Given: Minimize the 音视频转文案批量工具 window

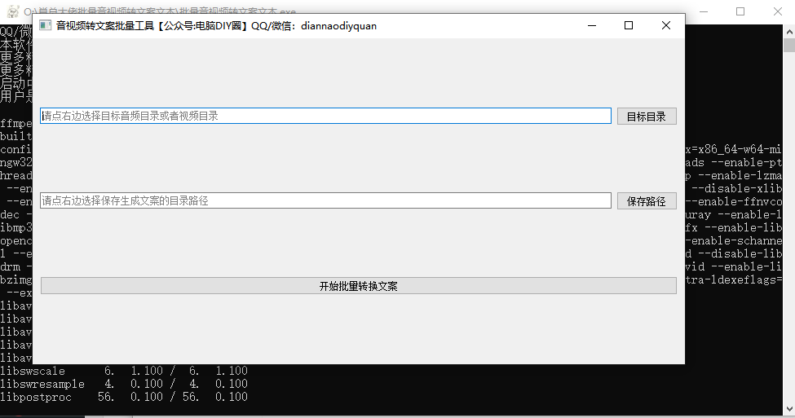Looking at the screenshot, I should (x=592, y=25).
